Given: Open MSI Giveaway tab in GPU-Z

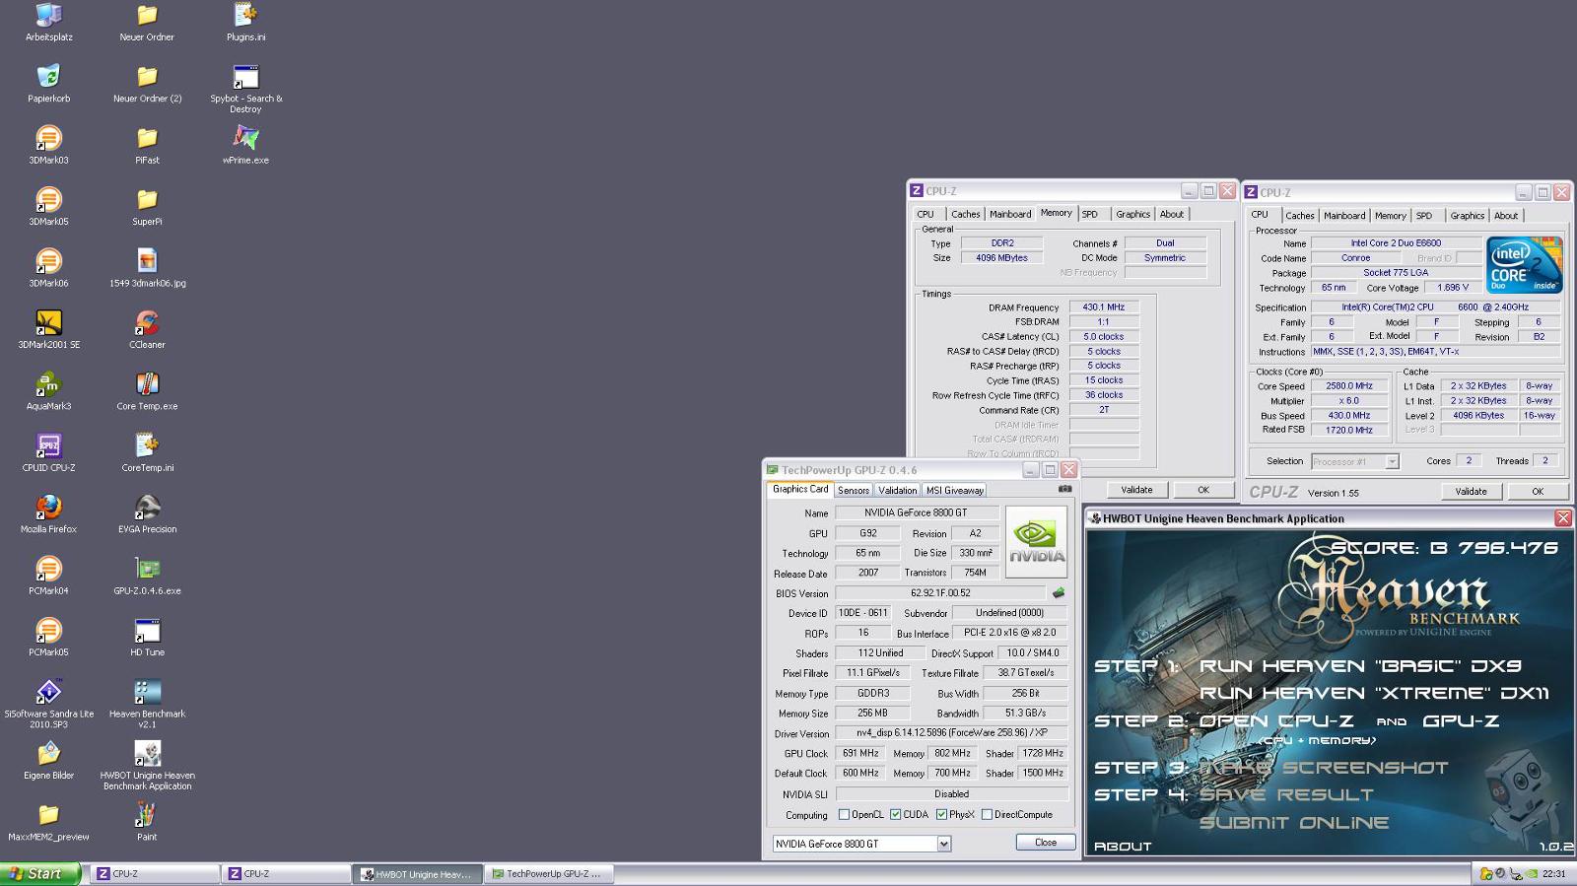Looking at the screenshot, I should coord(954,490).
